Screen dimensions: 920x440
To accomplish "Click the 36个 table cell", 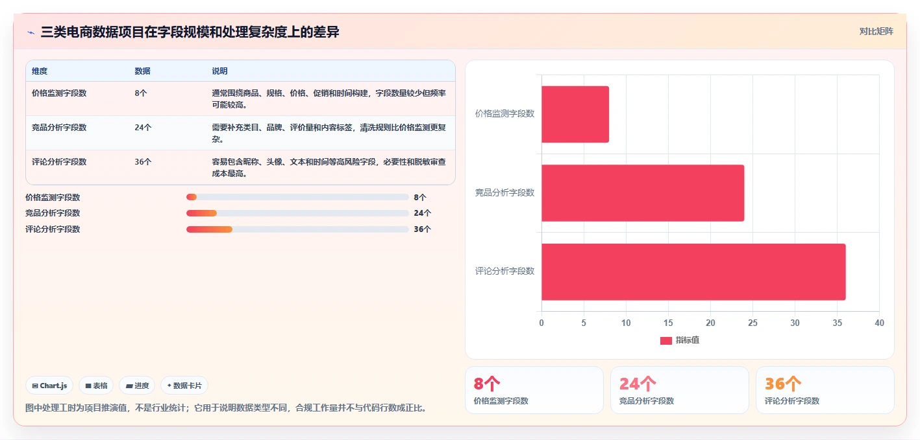I will click(x=143, y=162).
